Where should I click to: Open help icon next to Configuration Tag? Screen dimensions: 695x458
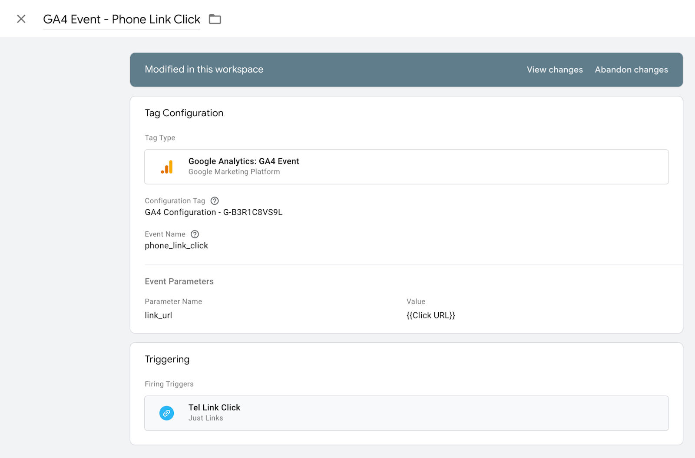point(215,201)
